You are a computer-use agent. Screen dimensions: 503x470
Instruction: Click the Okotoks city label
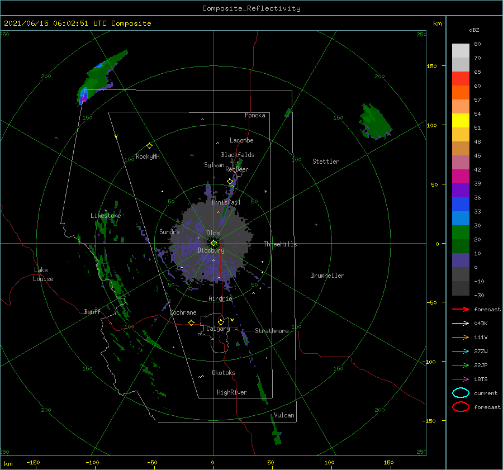click(x=224, y=373)
